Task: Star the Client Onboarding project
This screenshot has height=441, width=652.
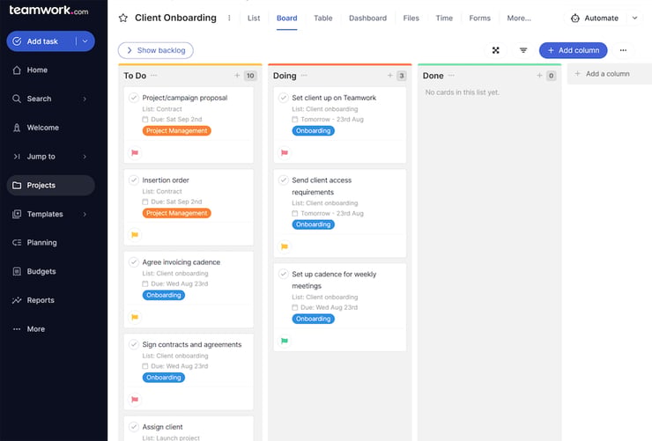Action: (x=123, y=18)
